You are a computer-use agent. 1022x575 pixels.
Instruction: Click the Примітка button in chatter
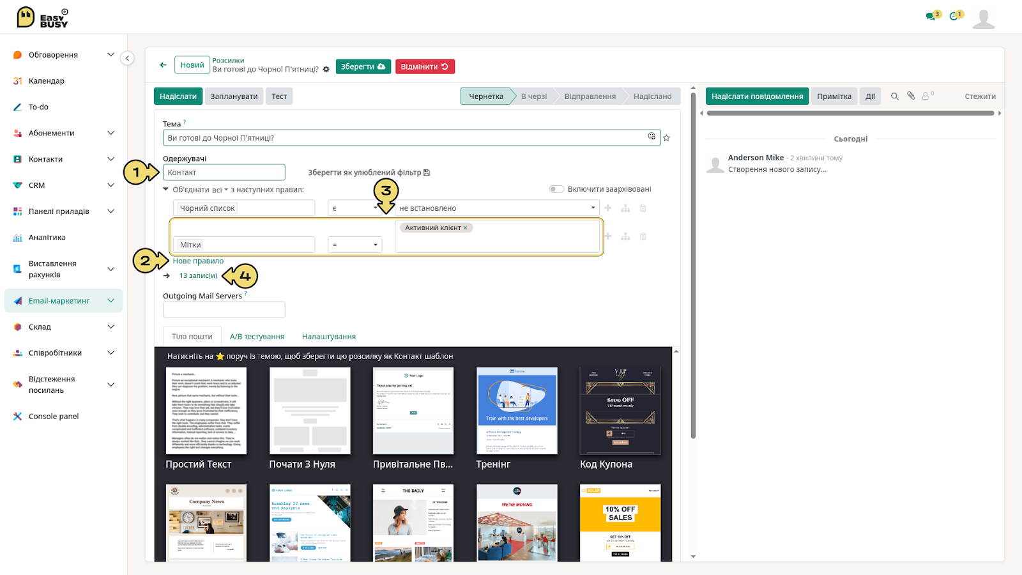tap(834, 96)
